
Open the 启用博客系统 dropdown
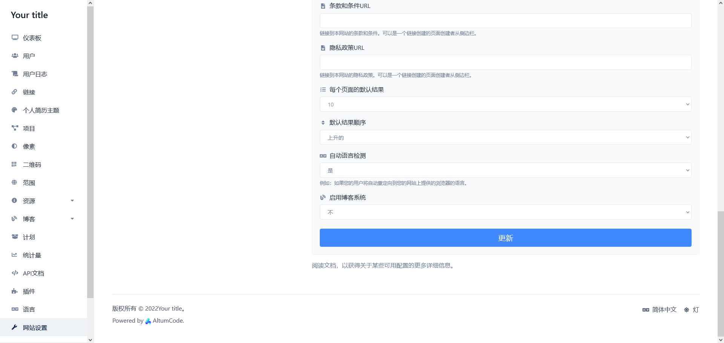click(505, 212)
